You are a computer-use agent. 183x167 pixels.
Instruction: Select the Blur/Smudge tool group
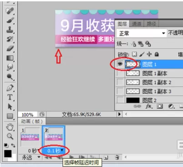click(10, 67)
